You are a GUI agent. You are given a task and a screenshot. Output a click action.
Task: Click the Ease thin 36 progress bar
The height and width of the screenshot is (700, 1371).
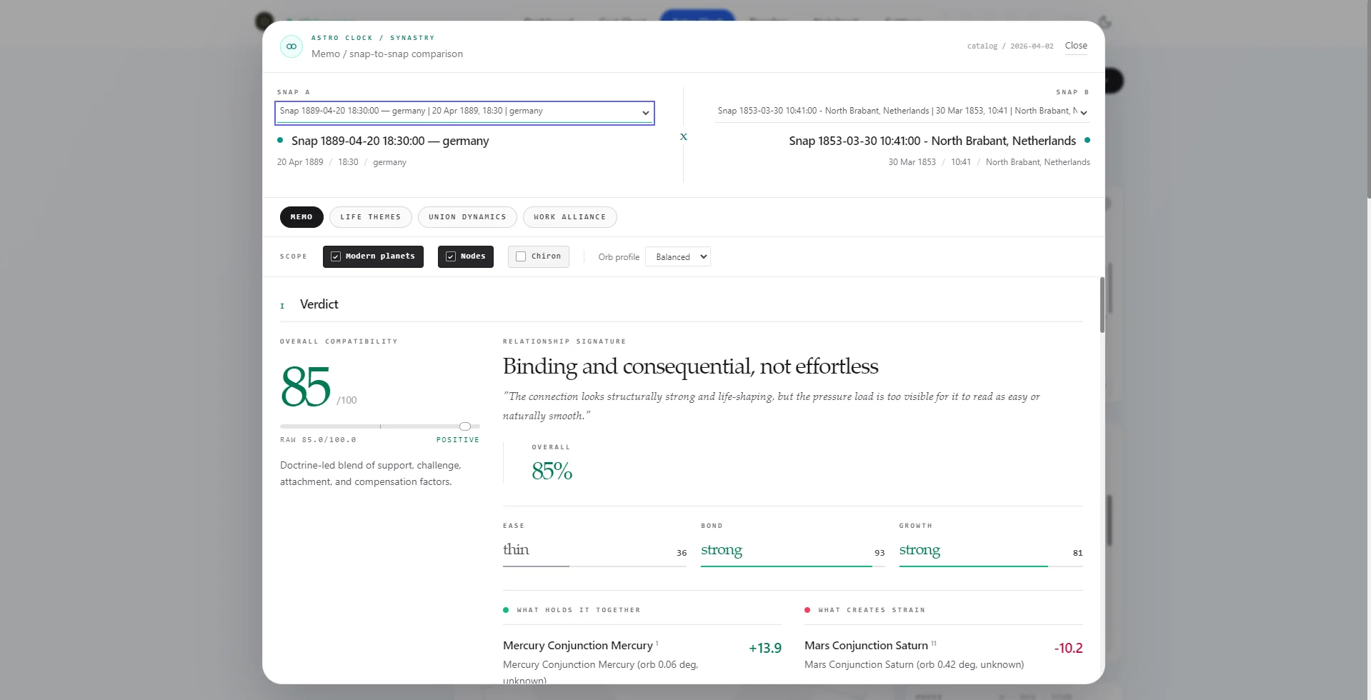pyautogui.click(x=594, y=566)
